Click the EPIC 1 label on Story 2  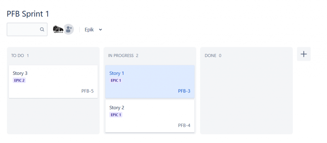point(116,115)
